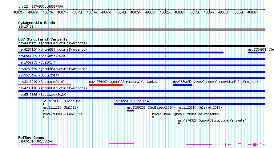The height and width of the screenshot is (148, 274).
Task: Click the small nsv5670968 blue marker
Action: coord(43,104)
